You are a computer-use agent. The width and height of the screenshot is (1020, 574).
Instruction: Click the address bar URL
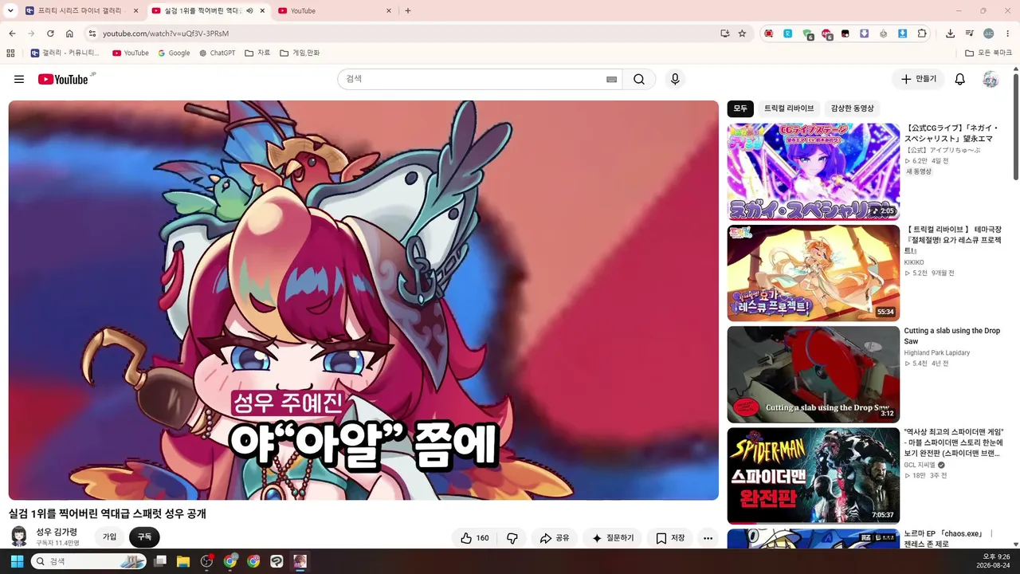(166, 33)
